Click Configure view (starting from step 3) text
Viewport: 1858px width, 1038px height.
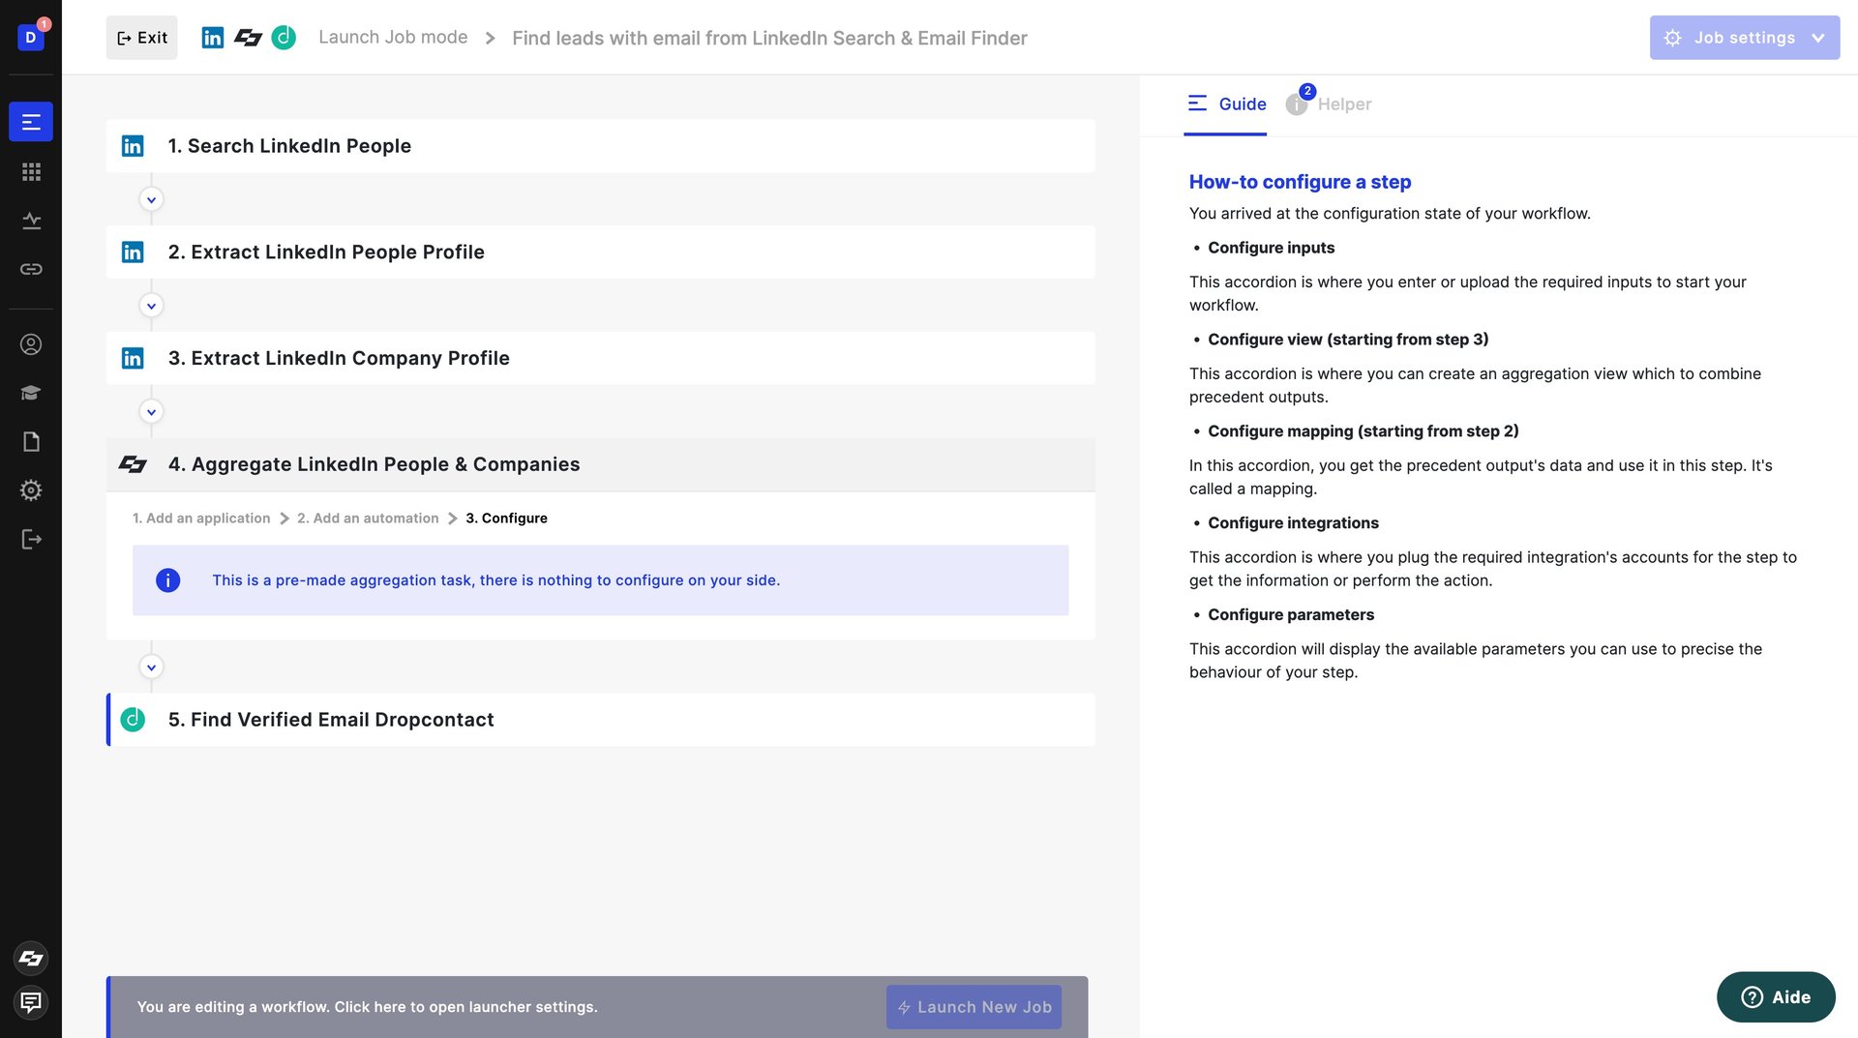click(1348, 340)
